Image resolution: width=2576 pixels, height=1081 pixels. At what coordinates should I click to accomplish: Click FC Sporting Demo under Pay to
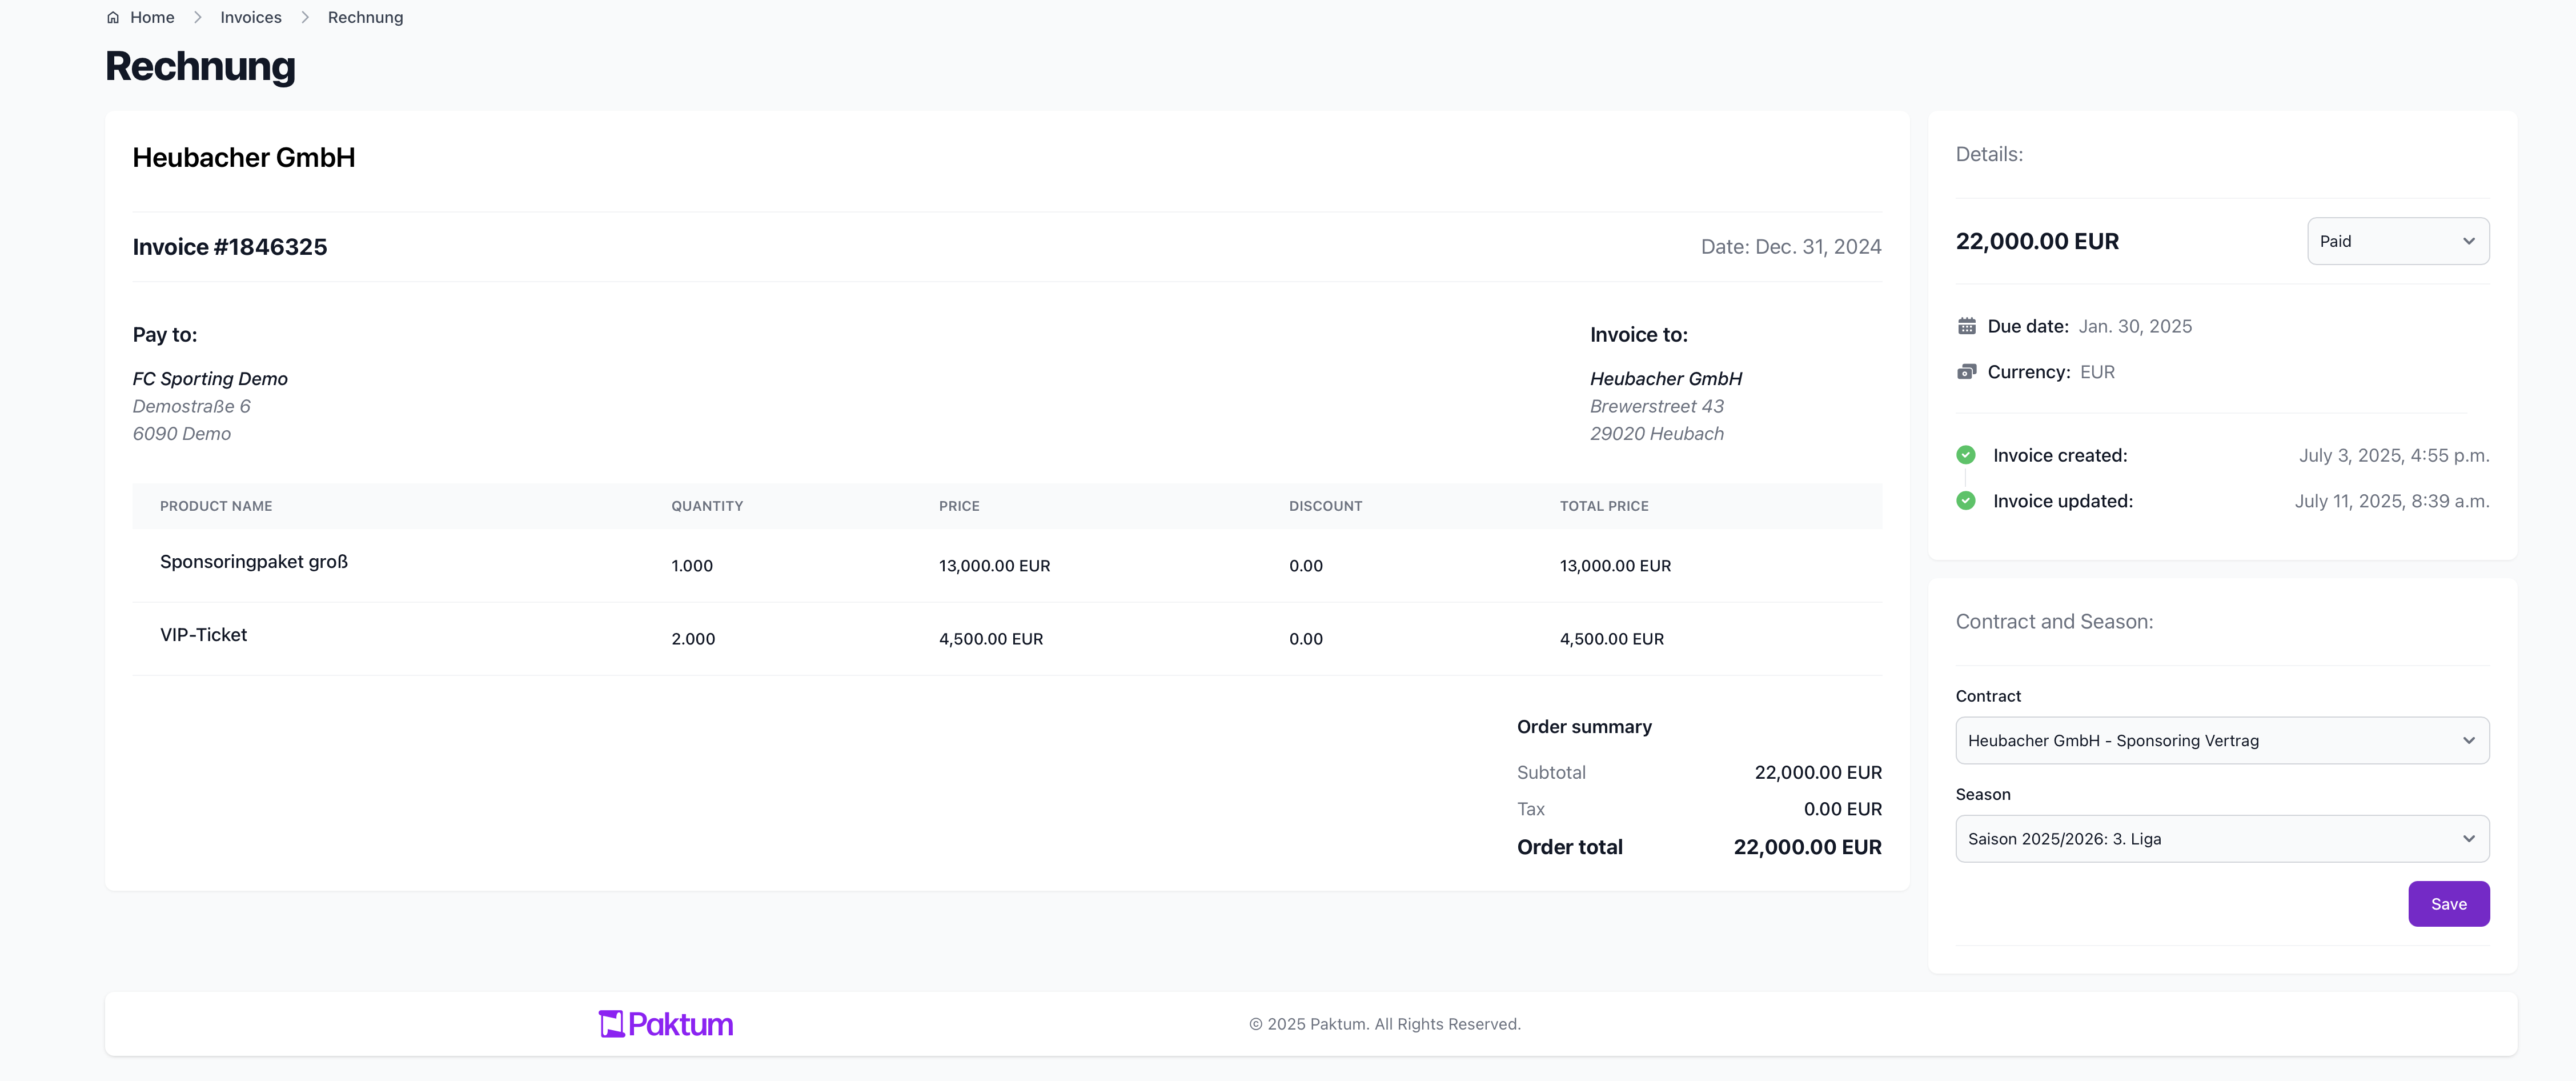[210, 379]
